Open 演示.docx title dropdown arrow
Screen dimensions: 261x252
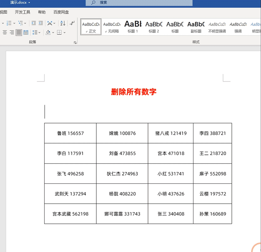(29, 2)
